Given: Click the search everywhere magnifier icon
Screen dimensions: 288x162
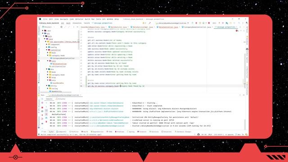Looking at the screenshot, I should [x=239, y=23].
